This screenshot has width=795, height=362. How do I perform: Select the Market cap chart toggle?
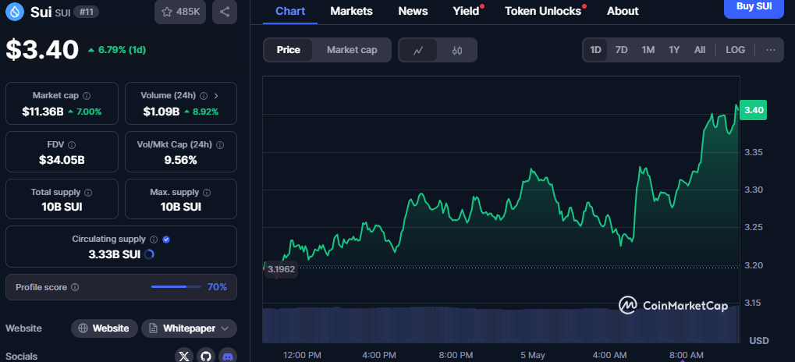coord(352,50)
